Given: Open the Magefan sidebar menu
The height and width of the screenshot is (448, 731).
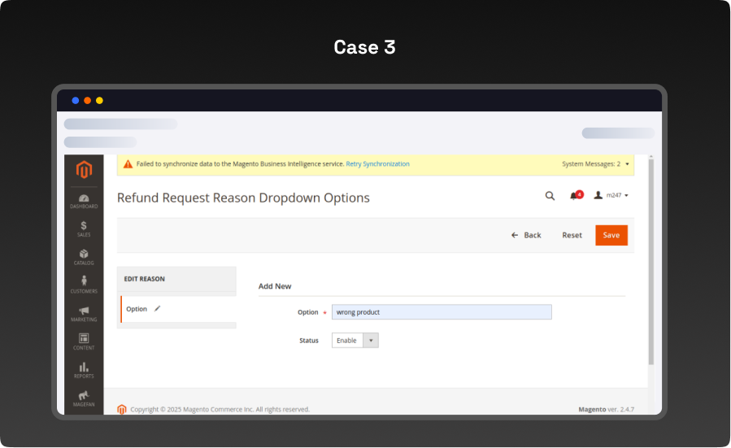Looking at the screenshot, I should point(84,398).
